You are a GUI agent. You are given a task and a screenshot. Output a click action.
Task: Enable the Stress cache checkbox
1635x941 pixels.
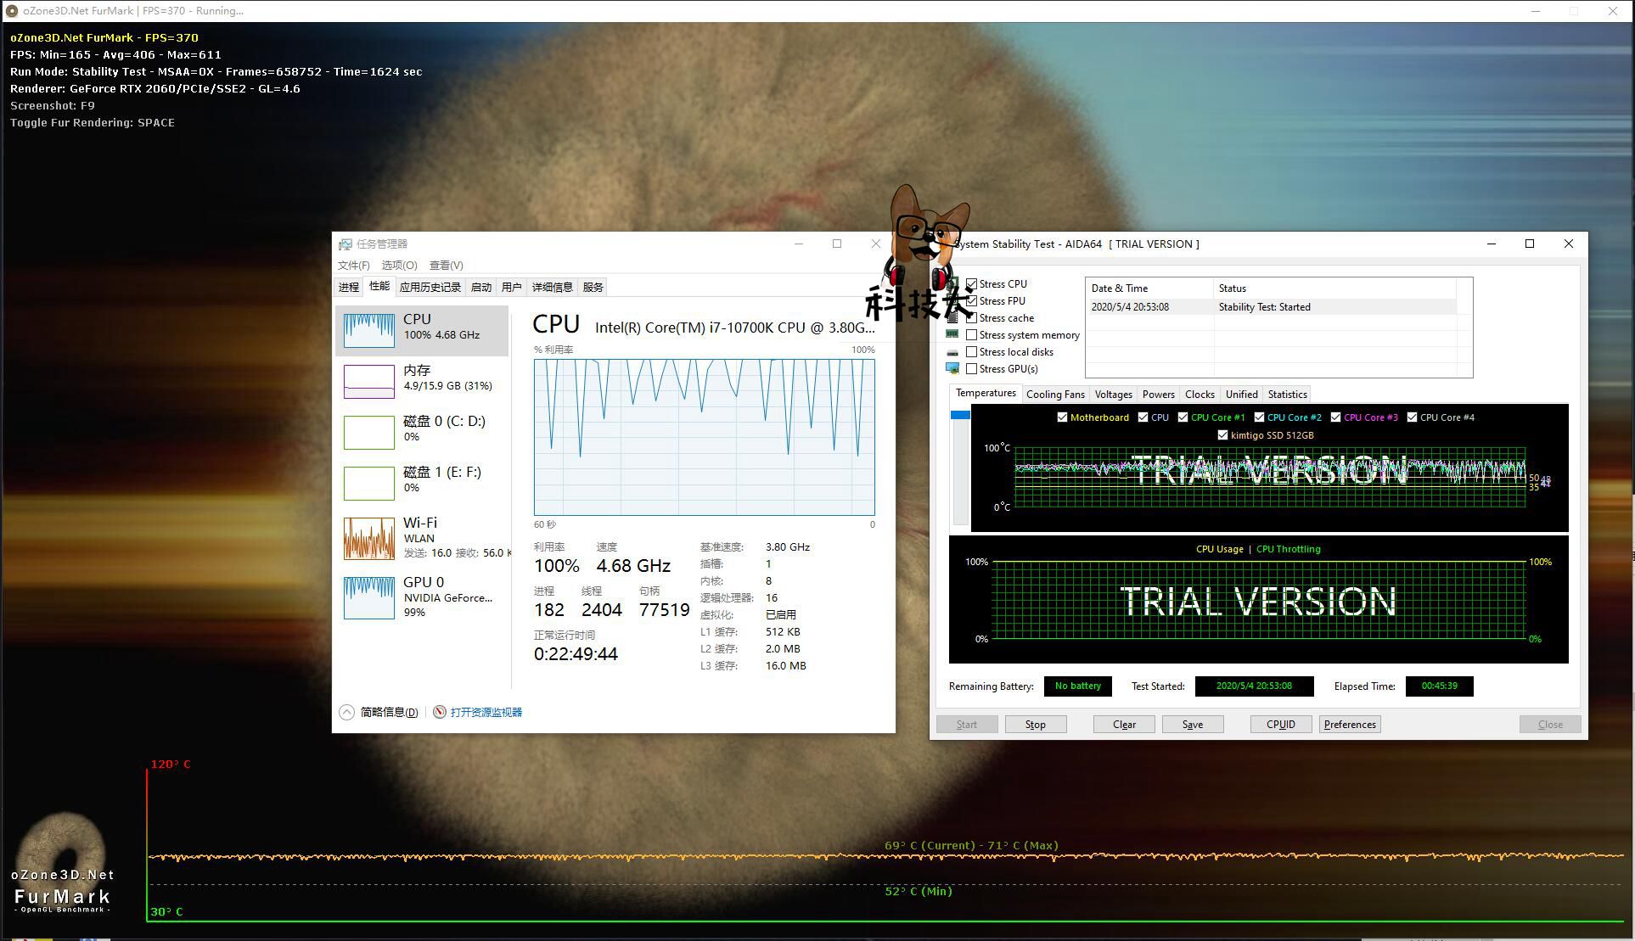971,318
